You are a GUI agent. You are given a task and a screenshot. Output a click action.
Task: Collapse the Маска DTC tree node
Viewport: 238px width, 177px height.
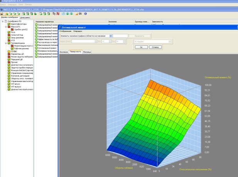(x=5, y=27)
